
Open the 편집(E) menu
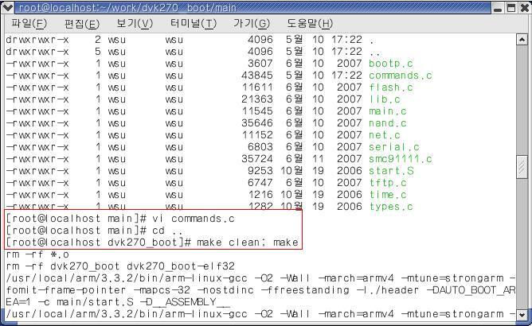tap(82, 24)
